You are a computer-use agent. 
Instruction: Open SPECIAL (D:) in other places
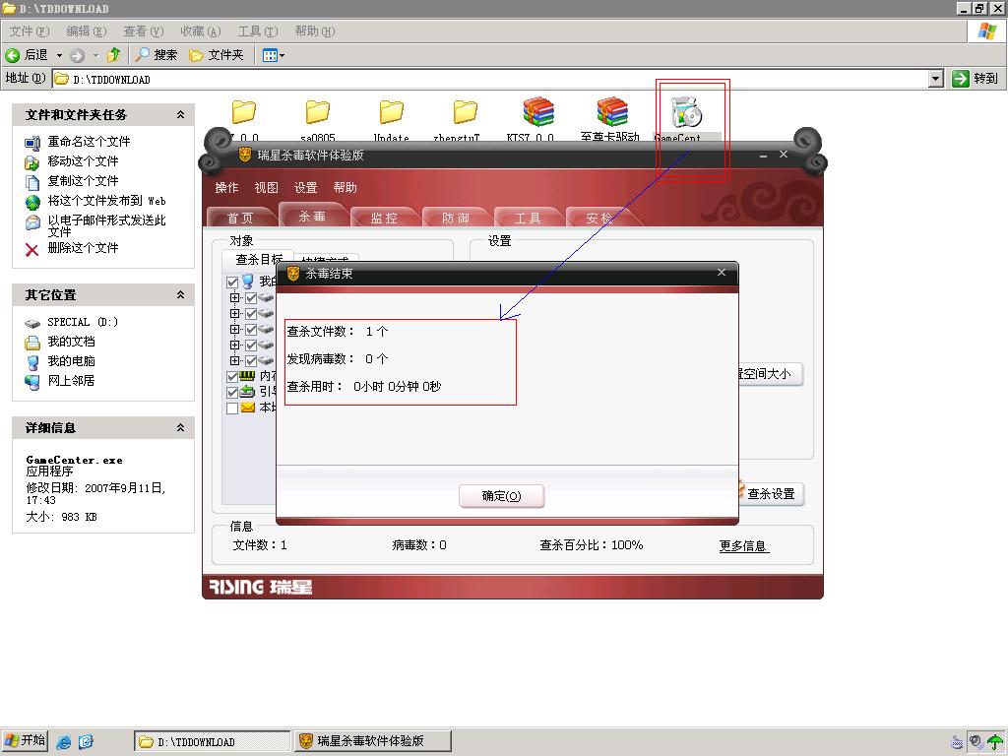point(83,322)
